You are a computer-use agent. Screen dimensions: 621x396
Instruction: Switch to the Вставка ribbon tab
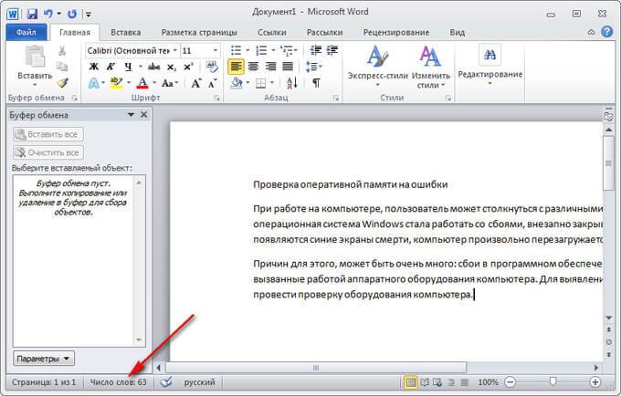[125, 33]
